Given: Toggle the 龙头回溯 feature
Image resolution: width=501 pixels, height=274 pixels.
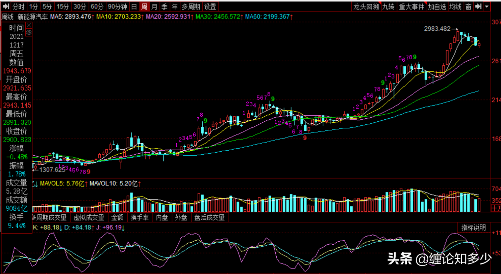Looking at the screenshot, I should [366, 6].
